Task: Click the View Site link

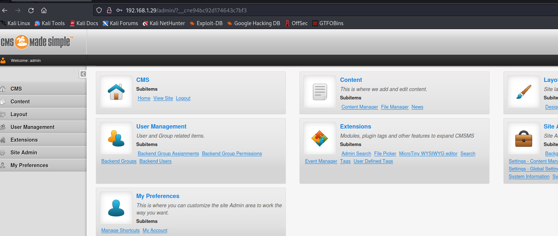Action: click(163, 98)
